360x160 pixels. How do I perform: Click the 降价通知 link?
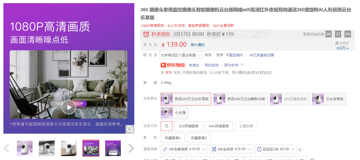coord(198,45)
